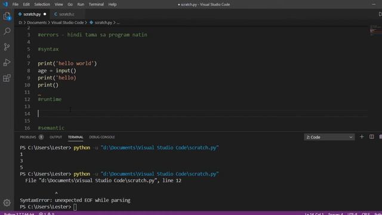Click the D: drive breadcrumb

click(20, 23)
